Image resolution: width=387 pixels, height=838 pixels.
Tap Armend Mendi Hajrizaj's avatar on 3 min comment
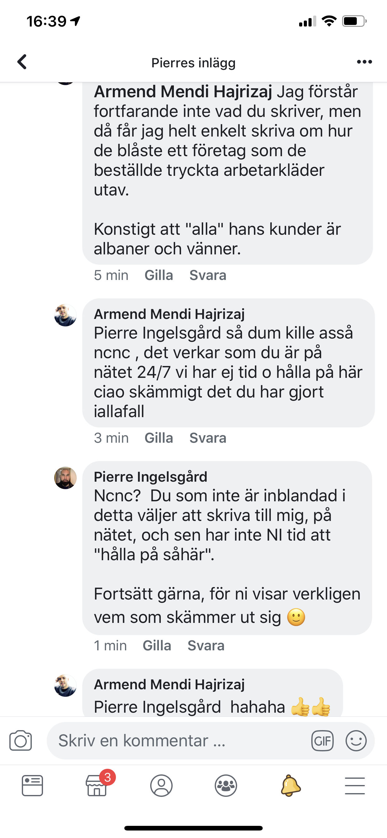click(65, 315)
